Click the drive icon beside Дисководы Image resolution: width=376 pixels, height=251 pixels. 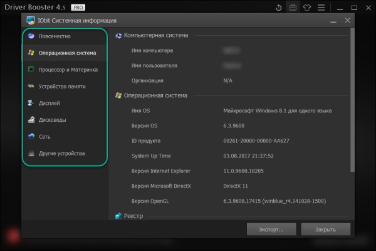tap(31, 120)
